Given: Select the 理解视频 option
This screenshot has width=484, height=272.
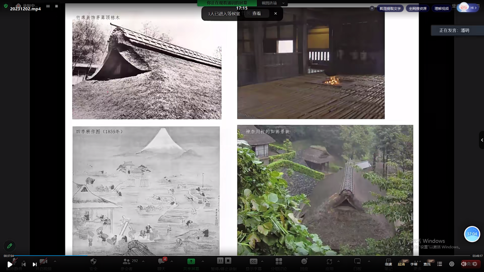Looking at the screenshot, I should tap(441, 8).
